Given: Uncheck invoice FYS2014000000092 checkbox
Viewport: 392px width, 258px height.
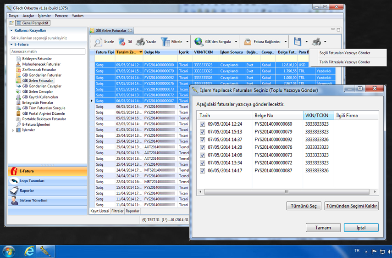Looking at the screenshot, I should 202,140.
